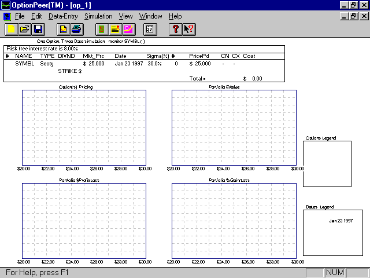Click the New document toolbar icon

click(10, 28)
